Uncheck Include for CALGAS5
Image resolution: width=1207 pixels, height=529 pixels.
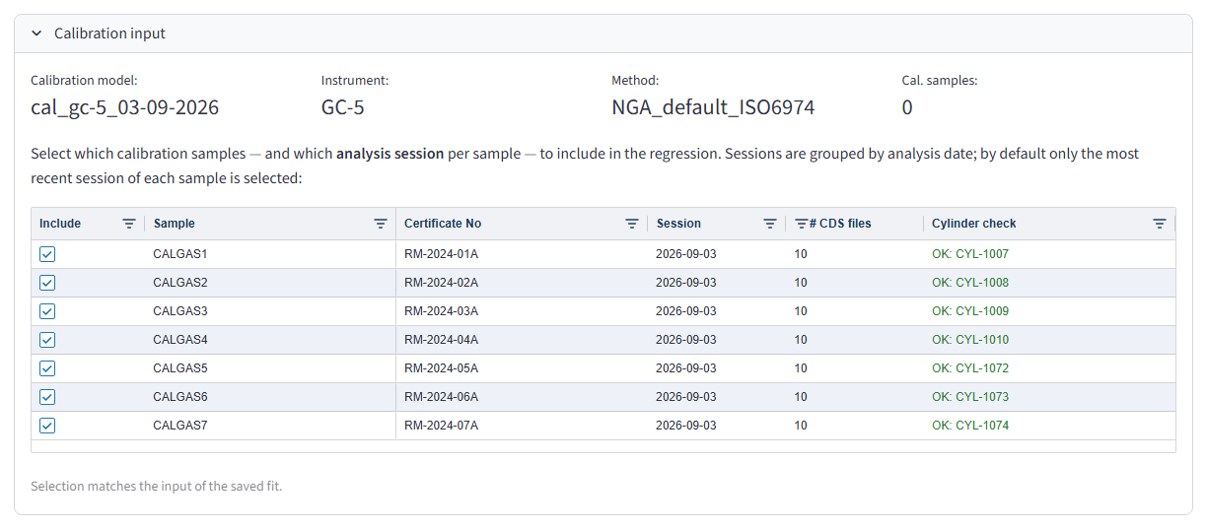click(47, 368)
